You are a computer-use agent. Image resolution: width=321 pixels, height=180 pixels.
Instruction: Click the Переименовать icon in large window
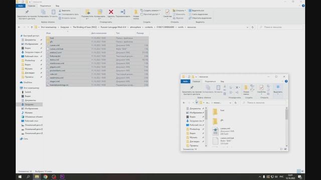(123, 12)
